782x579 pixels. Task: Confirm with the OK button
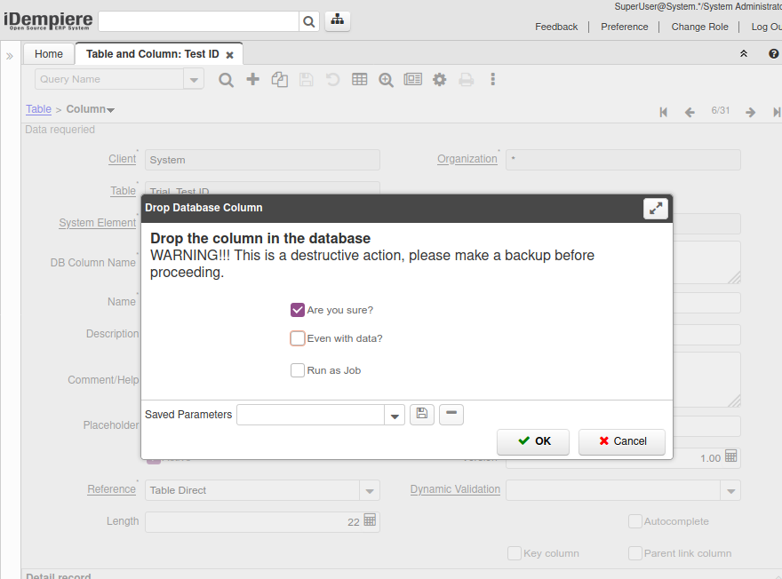(534, 441)
